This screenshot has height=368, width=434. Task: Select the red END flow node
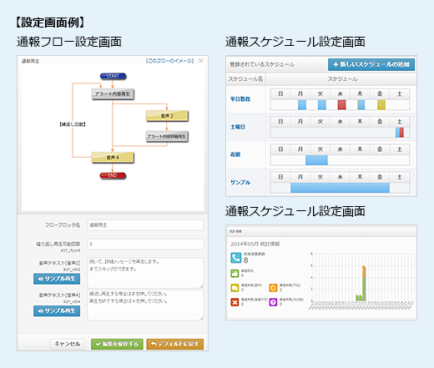[x=113, y=175]
